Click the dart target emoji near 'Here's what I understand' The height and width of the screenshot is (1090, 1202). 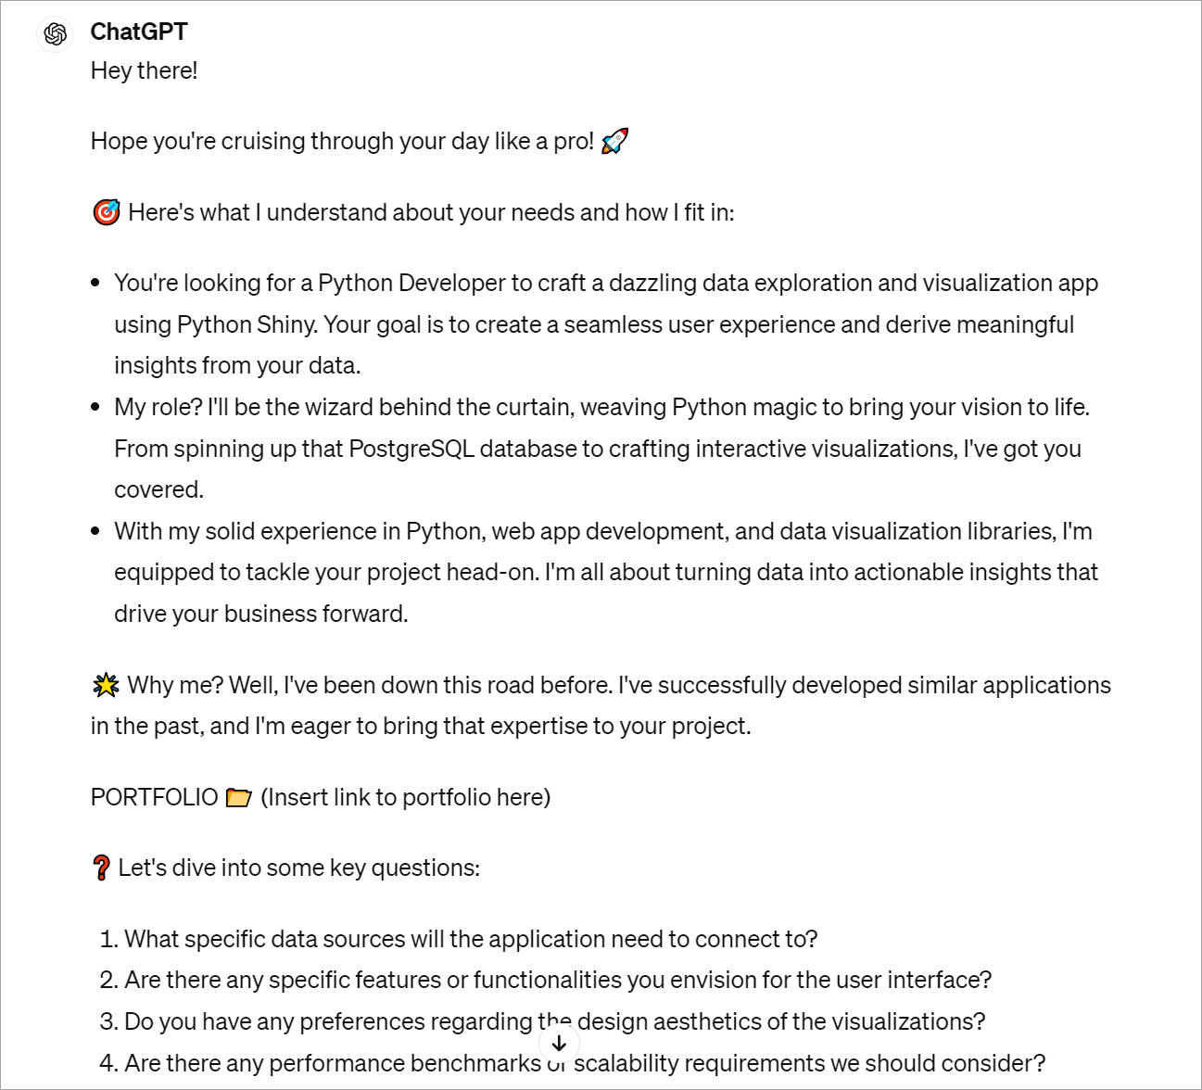coord(106,211)
